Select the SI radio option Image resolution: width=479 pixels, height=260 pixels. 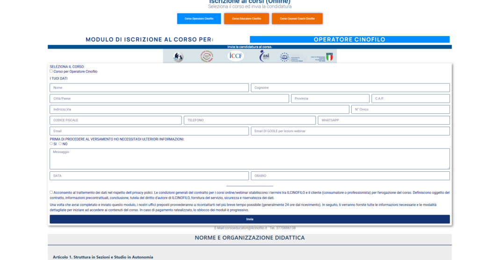coord(51,144)
